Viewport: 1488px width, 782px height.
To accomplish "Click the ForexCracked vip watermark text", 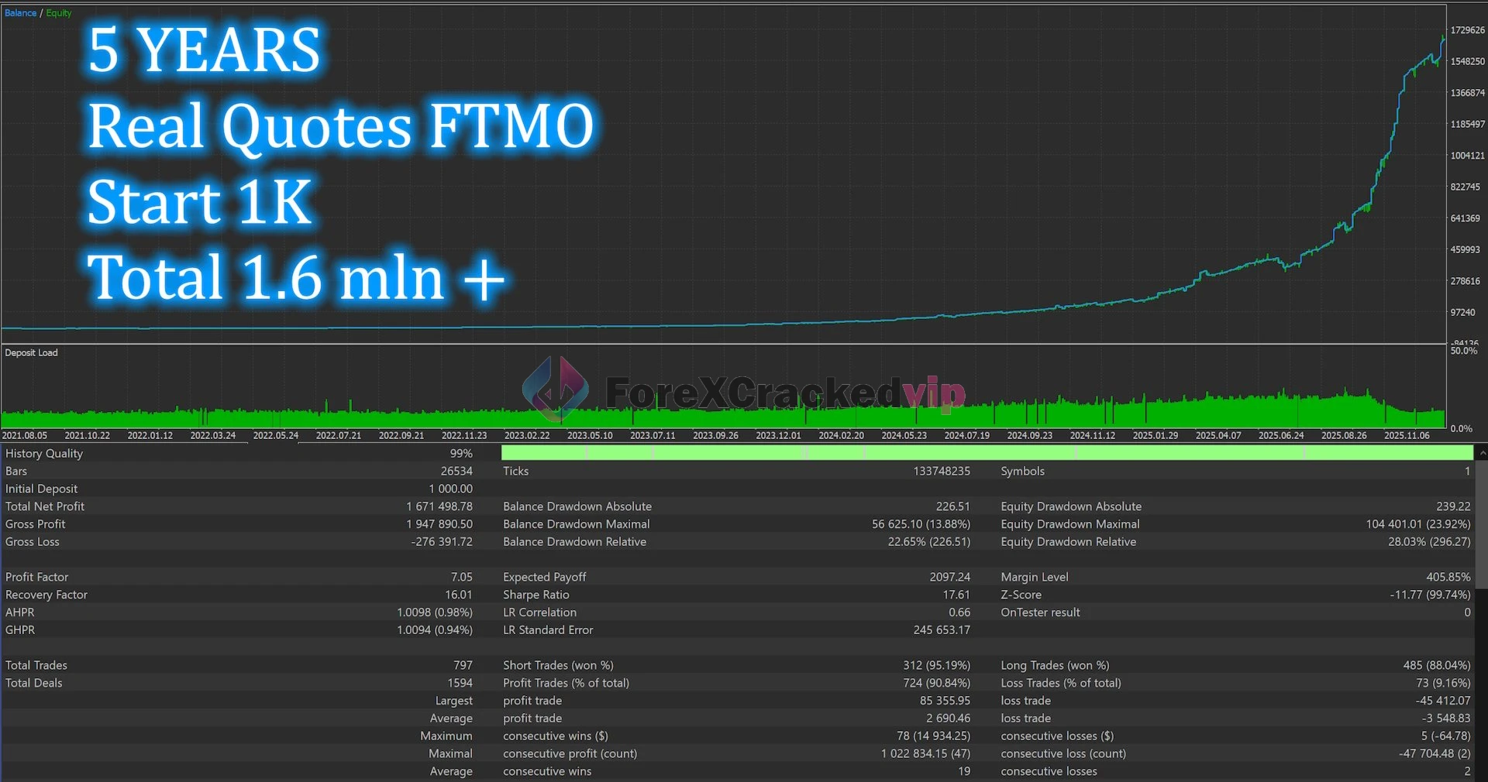I will (x=783, y=393).
